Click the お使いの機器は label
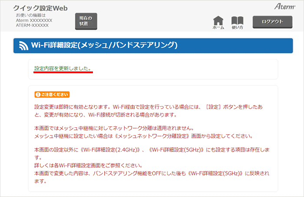This screenshot has height=197, width=304. (30, 15)
